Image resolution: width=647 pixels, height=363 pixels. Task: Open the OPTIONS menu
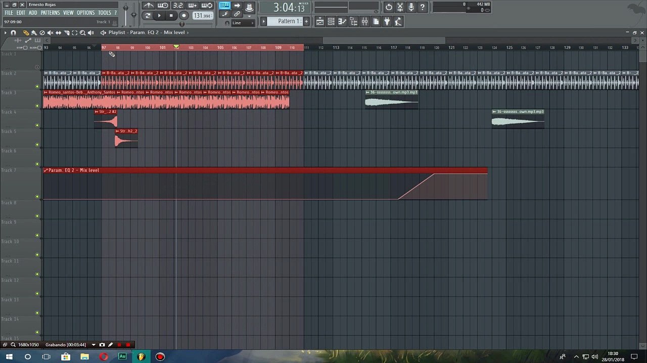(x=86, y=13)
